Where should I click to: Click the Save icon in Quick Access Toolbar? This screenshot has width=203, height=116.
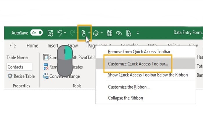(x=50, y=33)
